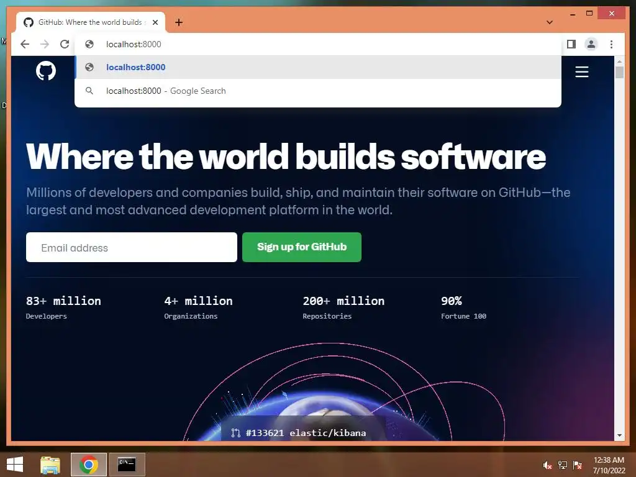Open File Explorer from taskbar
Screen dimensions: 636x477
tap(50, 465)
